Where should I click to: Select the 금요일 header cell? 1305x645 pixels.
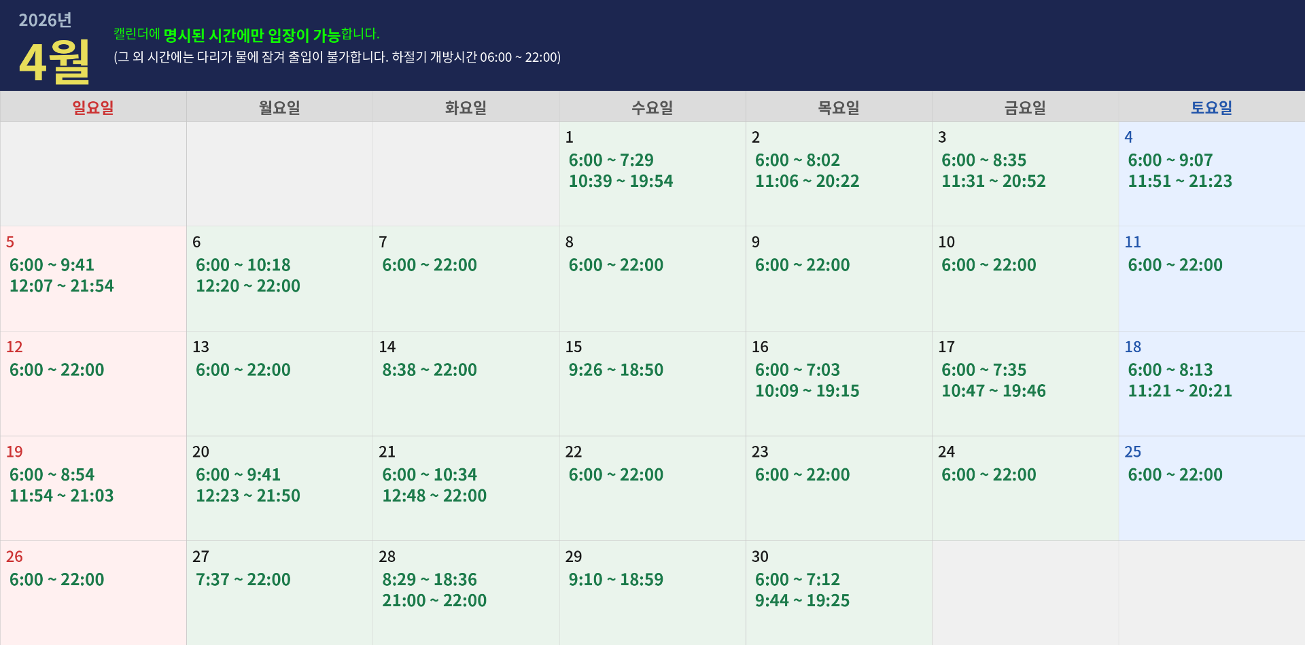tap(1025, 107)
